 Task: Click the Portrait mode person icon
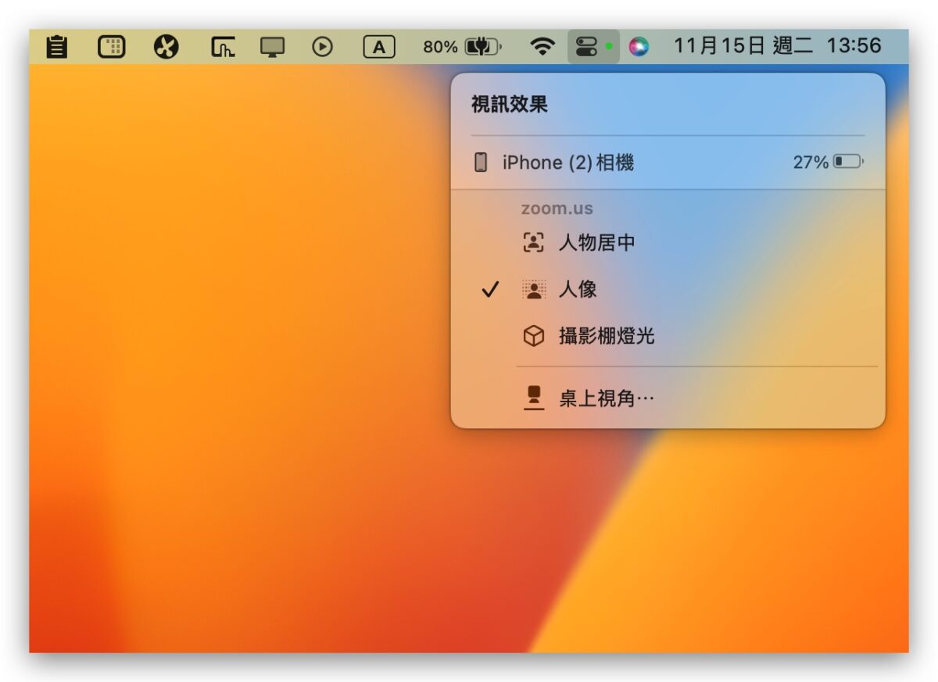533,290
